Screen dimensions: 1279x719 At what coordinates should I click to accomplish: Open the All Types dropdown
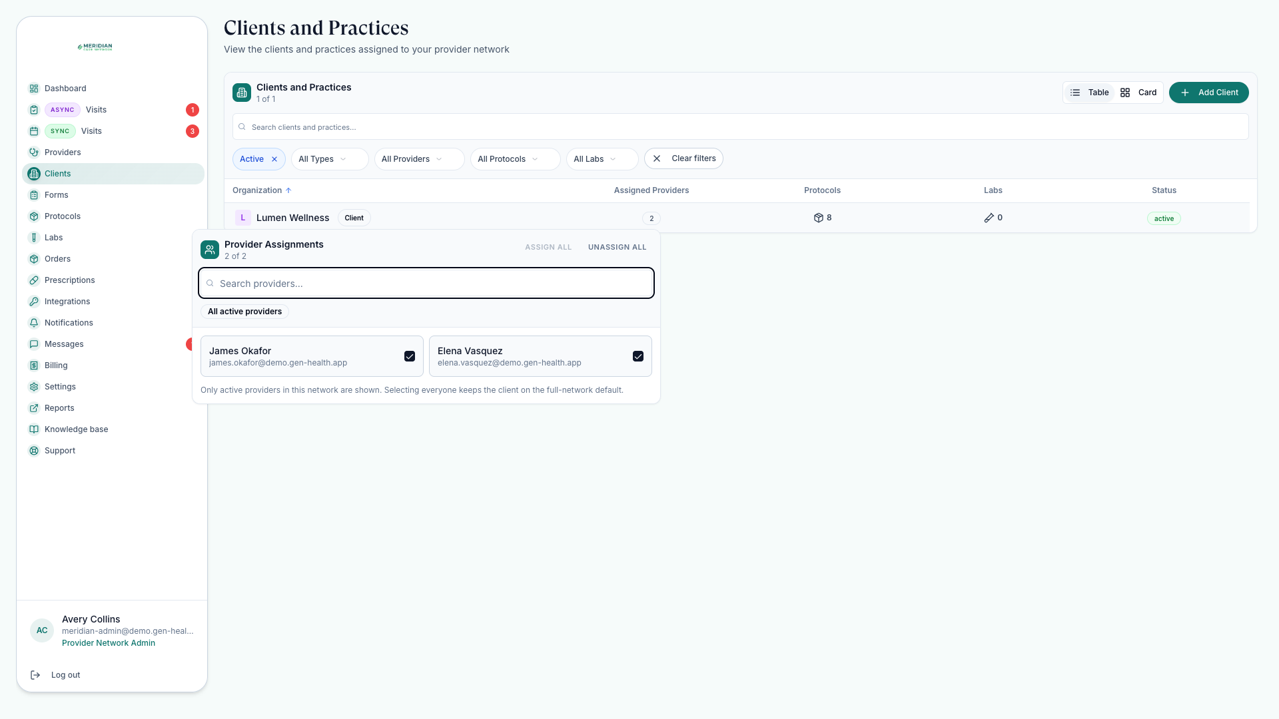click(330, 159)
